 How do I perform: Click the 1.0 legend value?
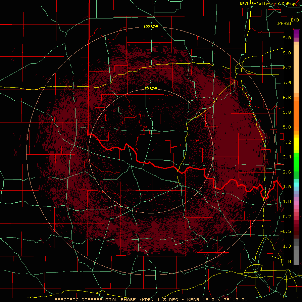(x=287, y=202)
